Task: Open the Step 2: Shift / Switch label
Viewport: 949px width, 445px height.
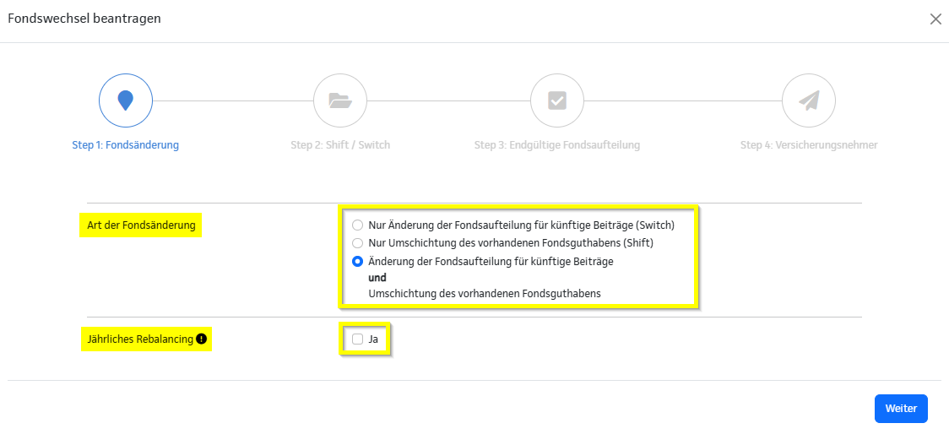Action: pos(340,145)
